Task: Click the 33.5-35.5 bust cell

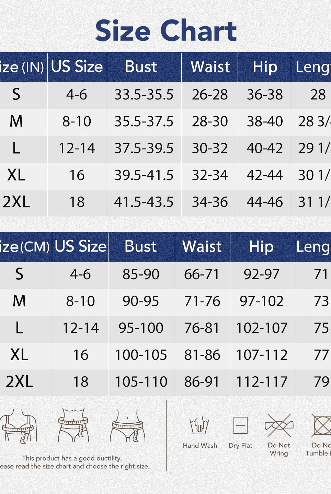Action: (x=144, y=95)
